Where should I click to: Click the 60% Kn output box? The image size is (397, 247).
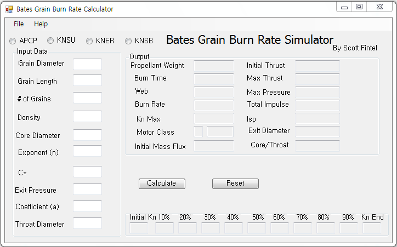(x=280, y=228)
